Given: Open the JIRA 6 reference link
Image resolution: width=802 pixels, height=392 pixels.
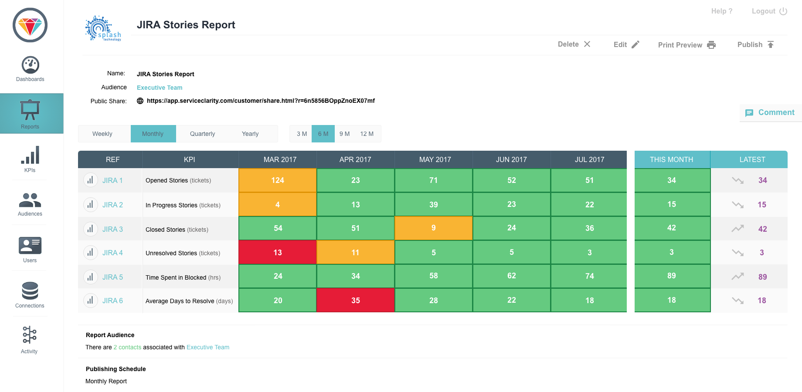Looking at the screenshot, I should (x=112, y=301).
